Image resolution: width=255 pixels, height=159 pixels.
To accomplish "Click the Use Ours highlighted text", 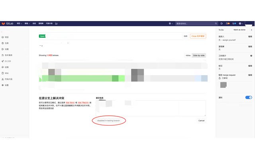I will (x=70, y=103).
